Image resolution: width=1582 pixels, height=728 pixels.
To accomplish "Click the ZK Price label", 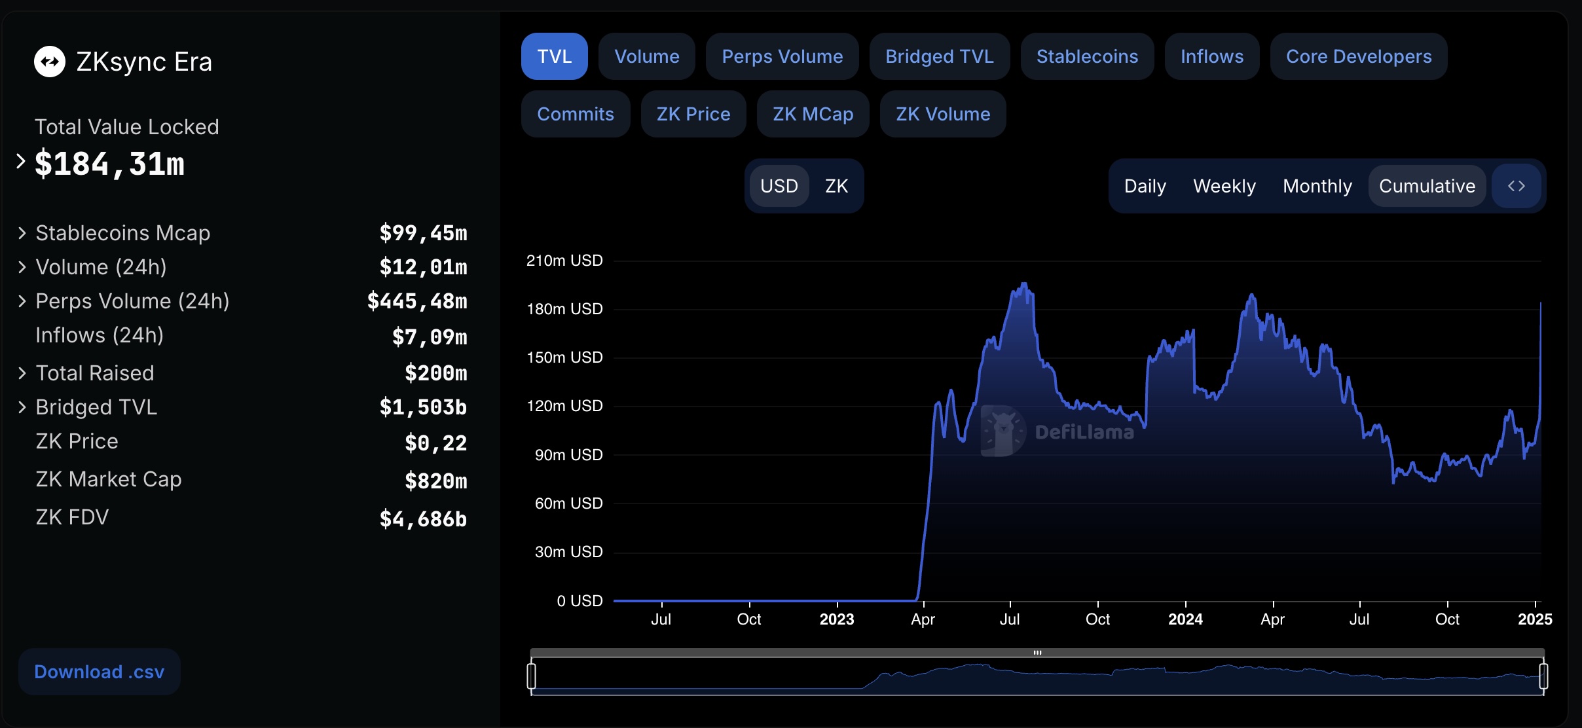I will (x=77, y=441).
